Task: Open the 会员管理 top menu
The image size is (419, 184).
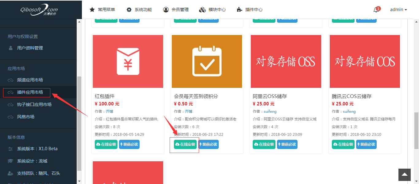Action: point(176,10)
